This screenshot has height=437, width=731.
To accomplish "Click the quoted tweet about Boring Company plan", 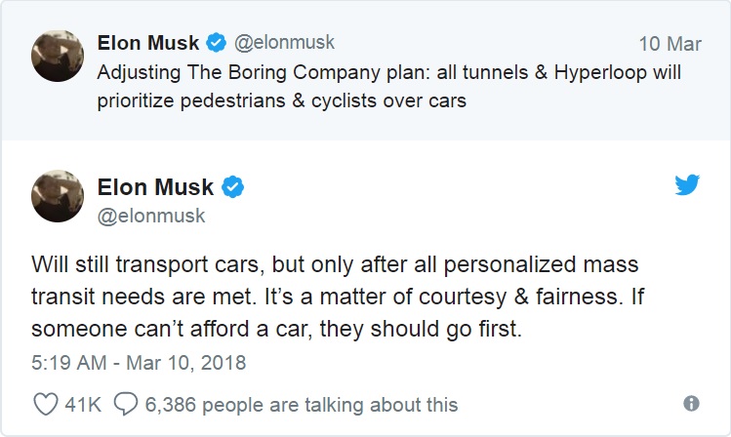I will 388,86.
